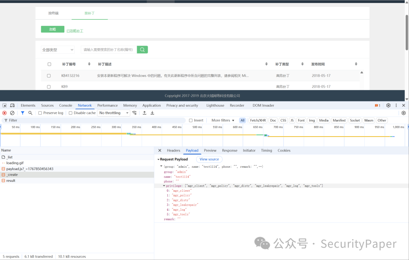Clear the network log
The image size is (409, 260).
(x=12, y=113)
